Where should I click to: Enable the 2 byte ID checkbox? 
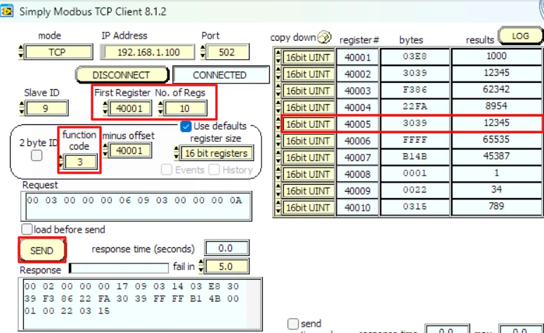[x=37, y=155]
